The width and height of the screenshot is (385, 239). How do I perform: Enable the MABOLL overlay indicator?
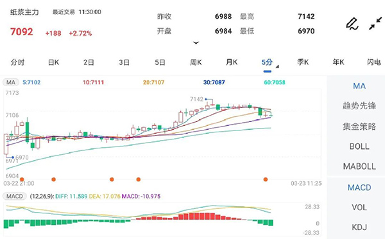pos(359,166)
